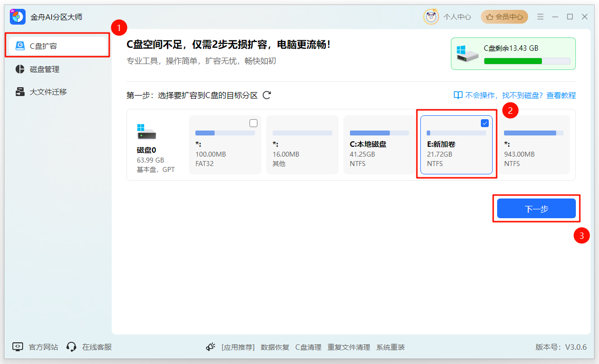Open the 系统重装 recommended app
599x364 pixels.
(x=391, y=347)
